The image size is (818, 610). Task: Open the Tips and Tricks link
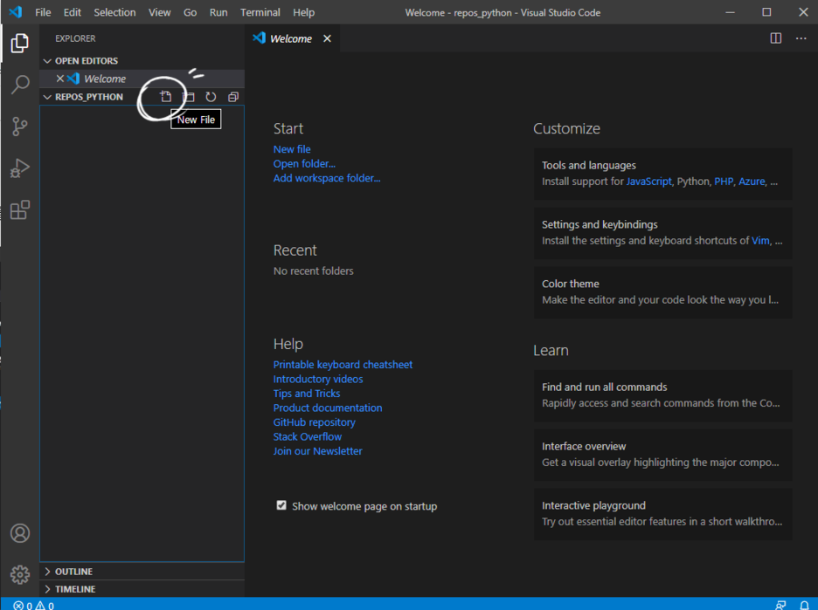[306, 394]
